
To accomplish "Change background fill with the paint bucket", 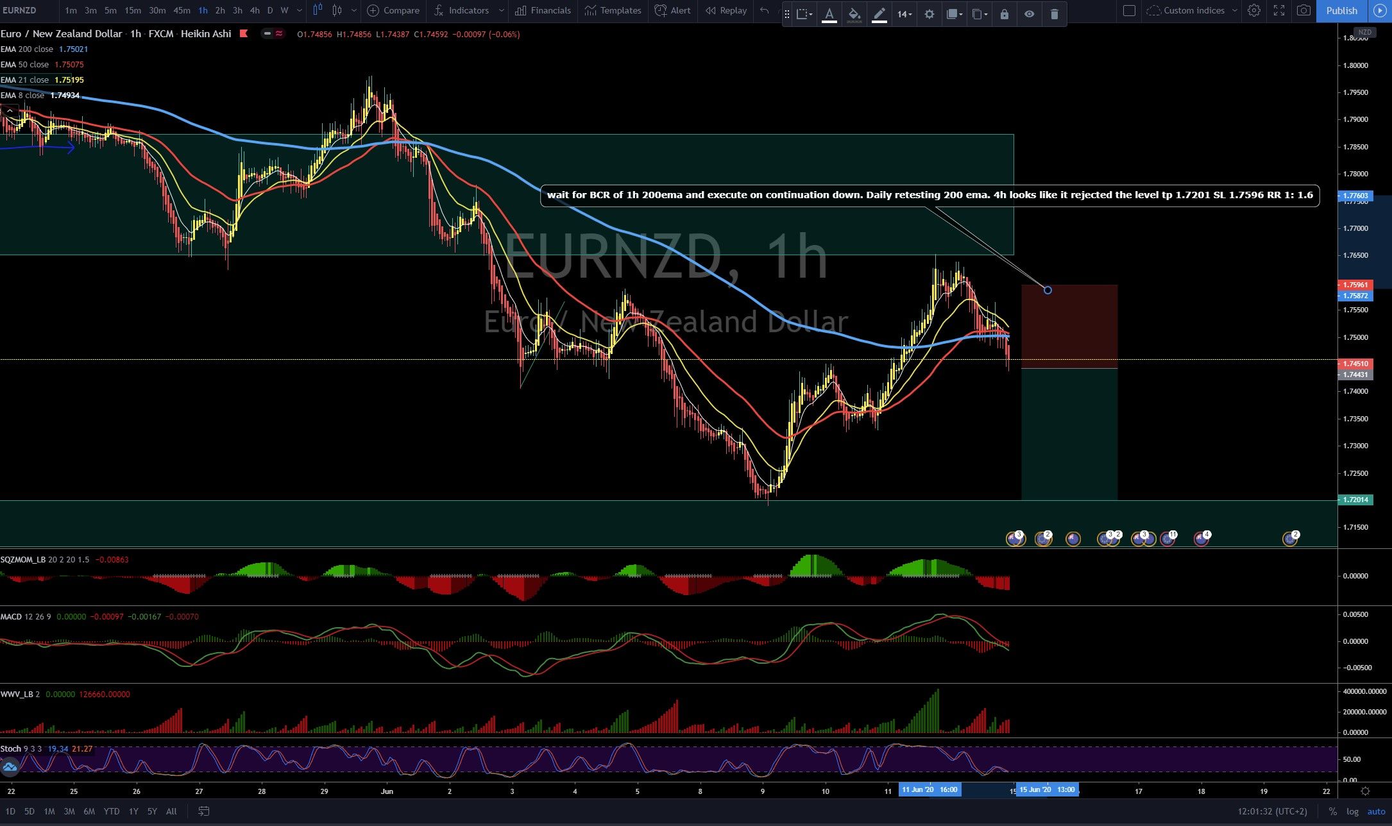I will (x=854, y=13).
